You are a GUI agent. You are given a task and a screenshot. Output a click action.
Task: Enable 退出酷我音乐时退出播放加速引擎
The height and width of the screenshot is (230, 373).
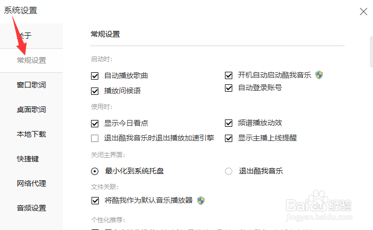(x=95, y=138)
